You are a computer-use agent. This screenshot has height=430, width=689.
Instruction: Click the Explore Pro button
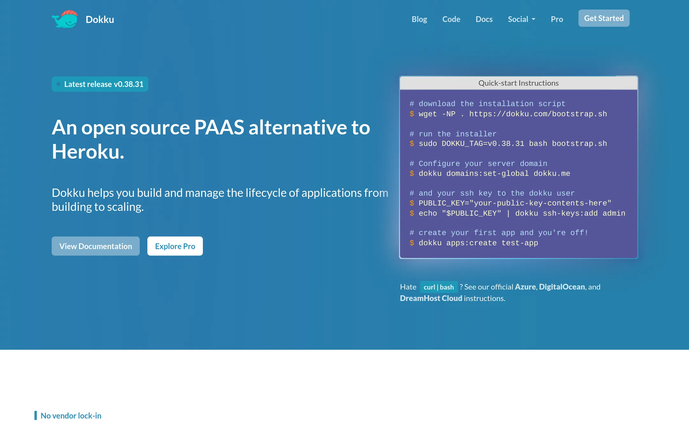pos(175,246)
